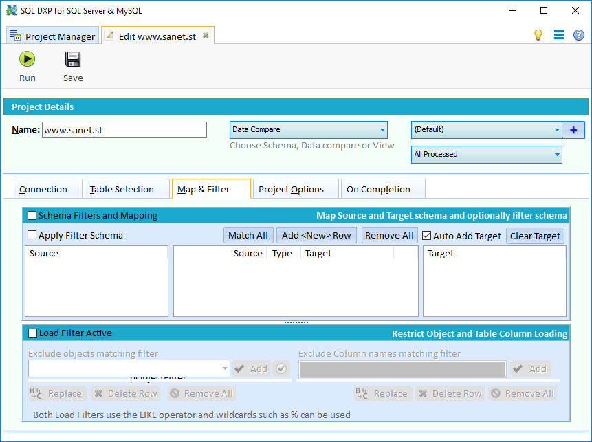Open the Help question mark icon
Viewport: 592px width, 442px height.
click(x=578, y=34)
